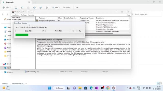163x91 pixels.
Task: Open the See more ellipsis in Explorer
Action: click(77, 8)
